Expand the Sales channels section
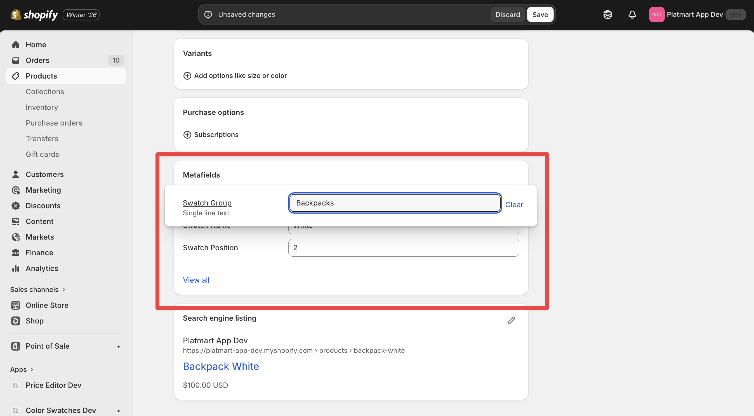The image size is (754, 416). coord(63,290)
